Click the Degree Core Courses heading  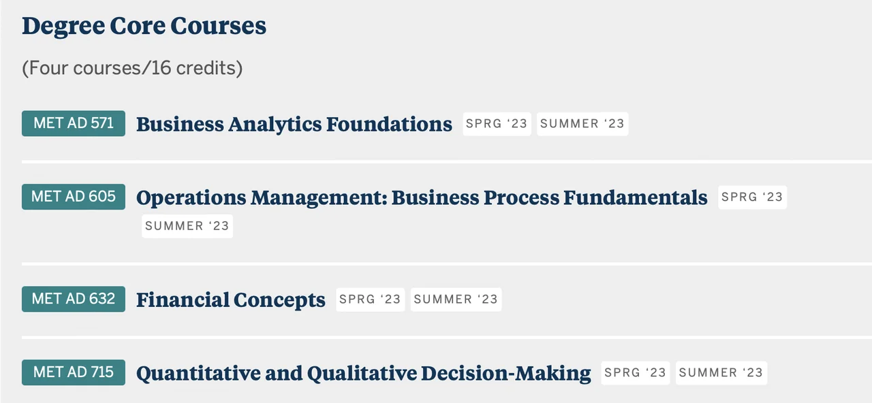pyautogui.click(x=144, y=26)
